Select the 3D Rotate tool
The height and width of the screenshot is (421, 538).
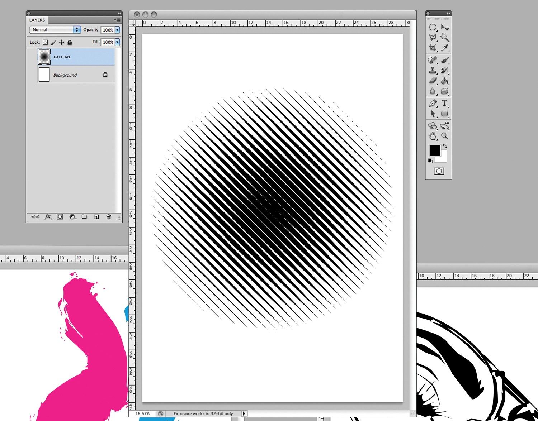click(433, 126)
